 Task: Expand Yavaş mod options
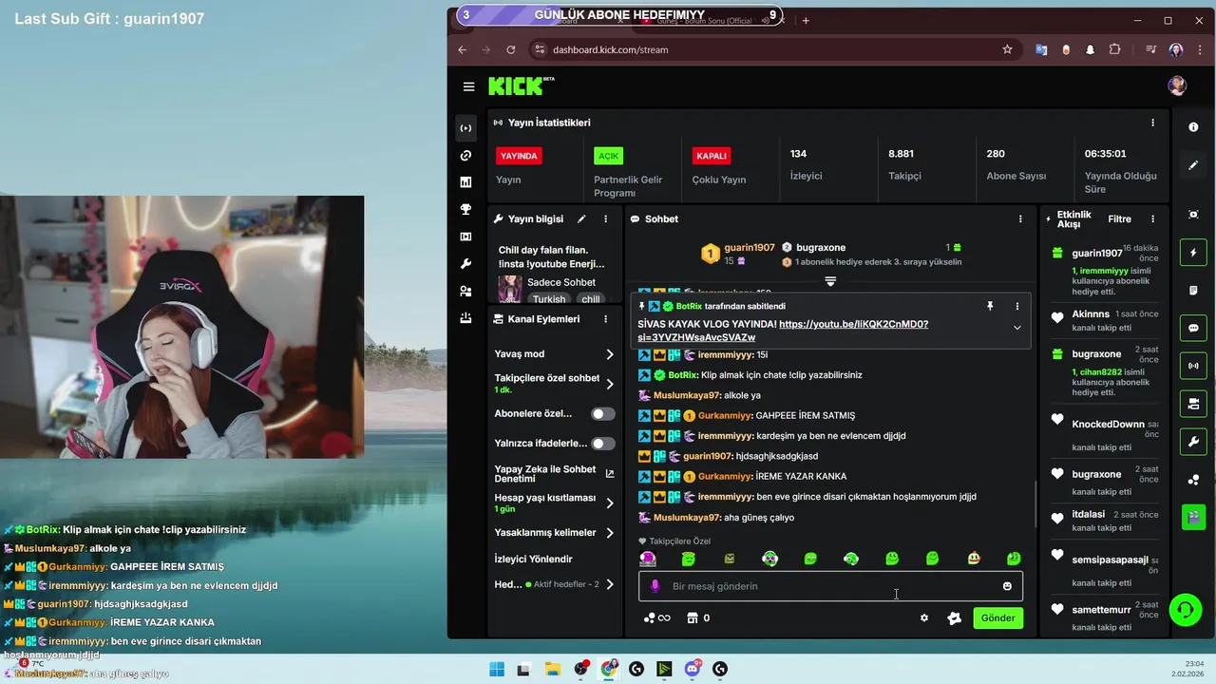pos(610,354)
